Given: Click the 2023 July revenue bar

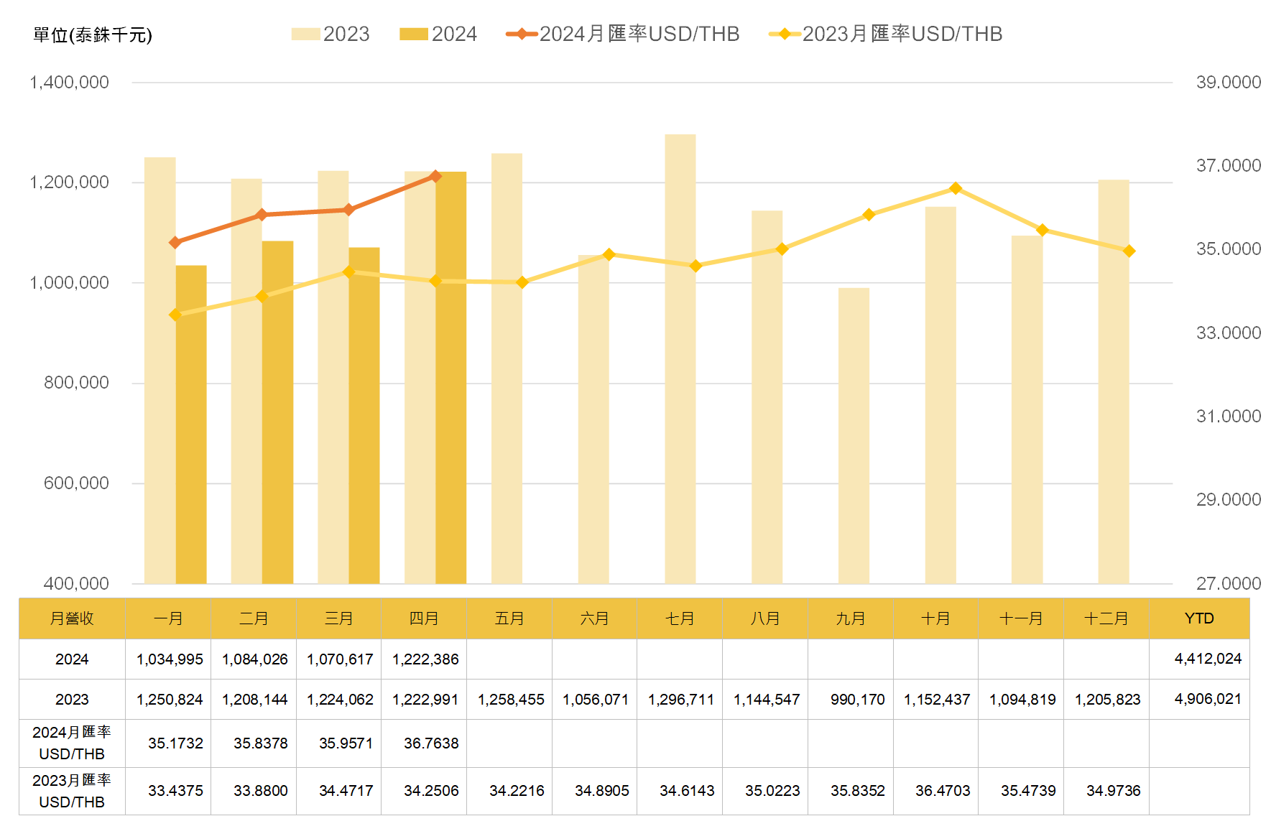Looking at the screenshot, I should click(680, 358).
